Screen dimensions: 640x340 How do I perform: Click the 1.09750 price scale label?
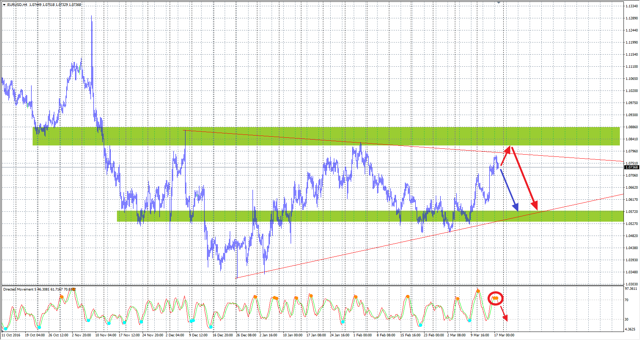[x=632, y=103]
